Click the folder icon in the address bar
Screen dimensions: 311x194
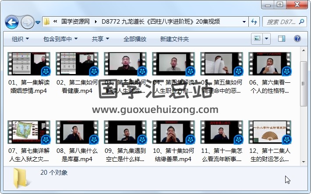pos(46,21)
